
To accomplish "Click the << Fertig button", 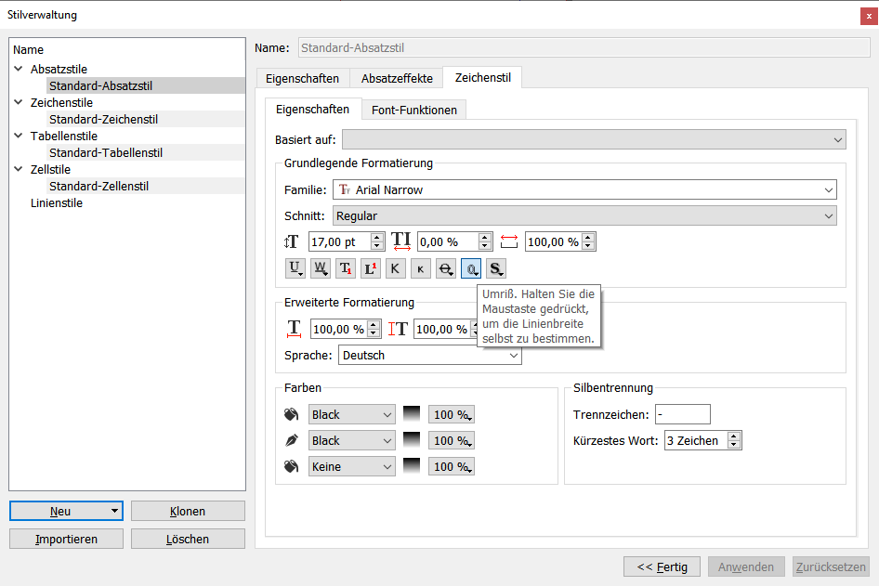I will point(663,566).
